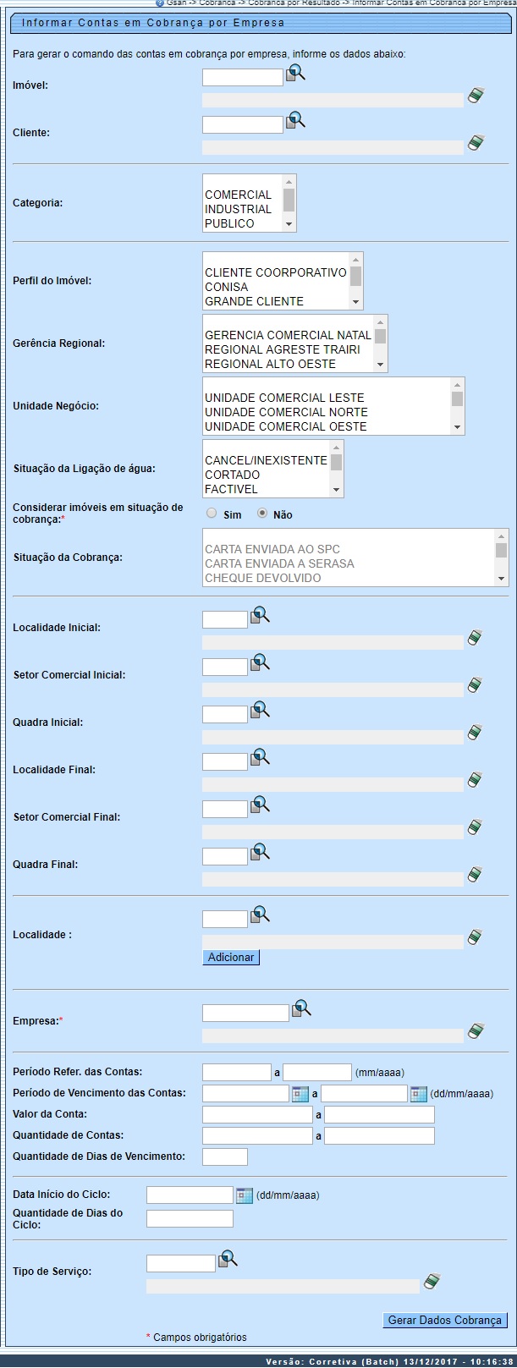Viewport: 517px width, 1368px height.
Task: Click the Empresa input field
Action: tap(246, 1014)
